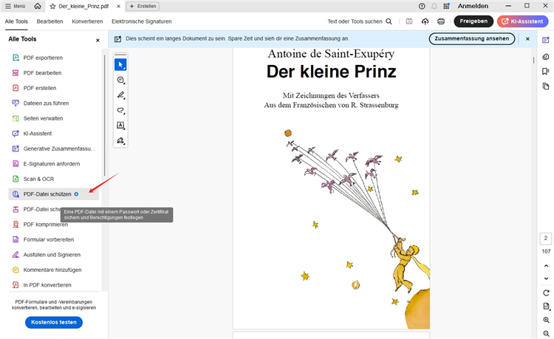Click the Kostenlos testen button
Screen dimensions: 554x339
click(54, 322)
